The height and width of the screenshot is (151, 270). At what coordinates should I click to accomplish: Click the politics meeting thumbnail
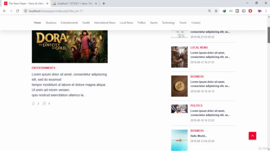point(179,109)
